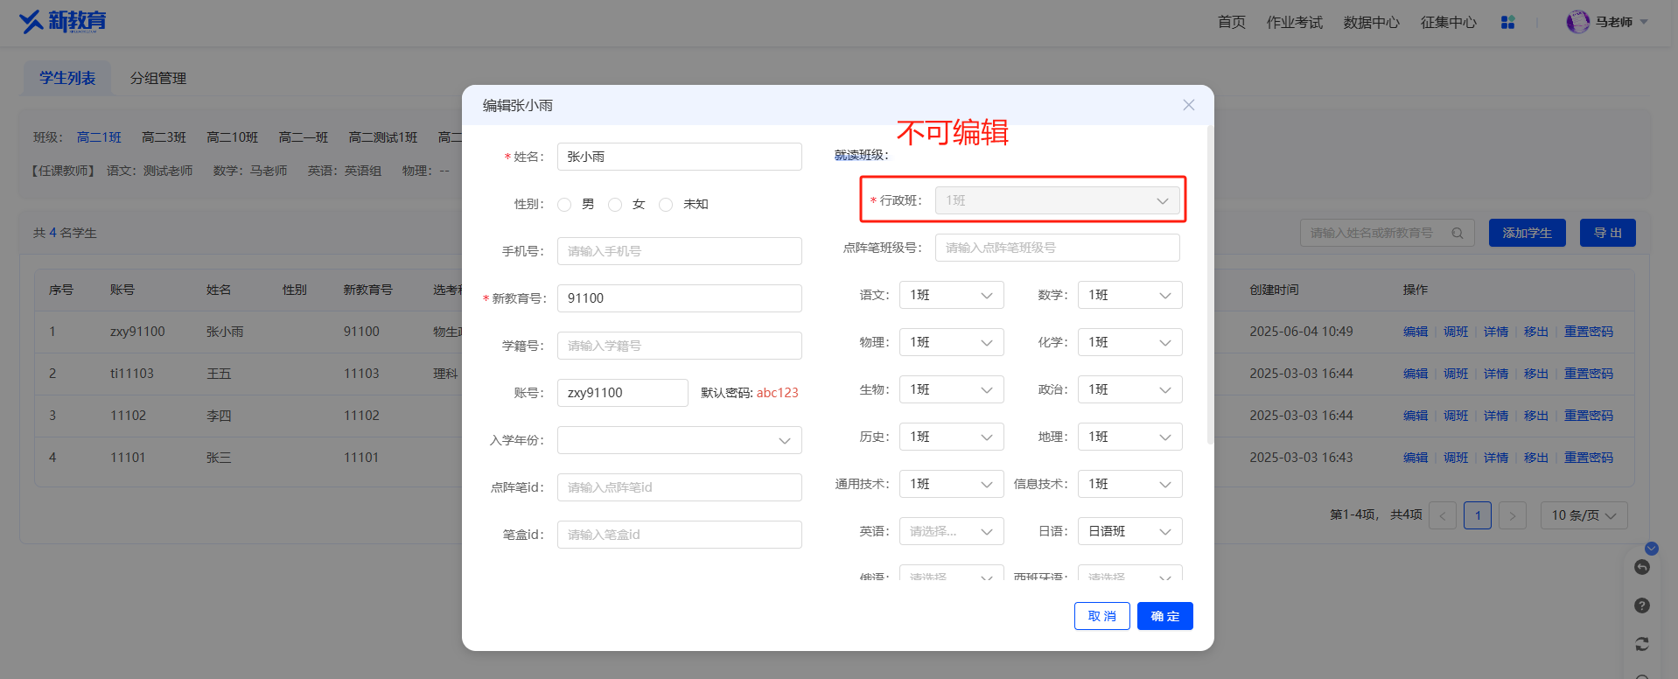Open 征集中心 in the top navigation
The width and height of the screenshot is (1678, 679).
point(1449,22)
